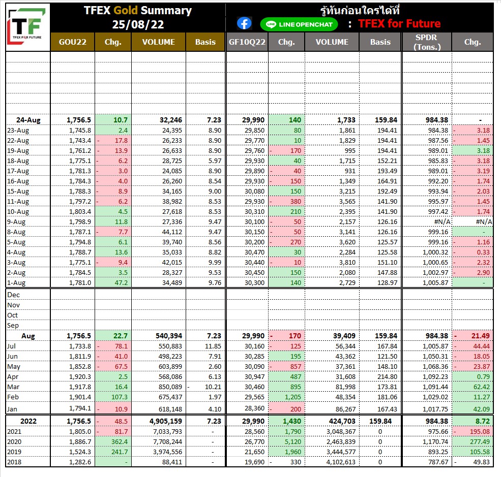The height and width of the screenshot is (477, 501).
Task: Click the Basis header in gray GF10Q22 section
Action: click(380, 42)
